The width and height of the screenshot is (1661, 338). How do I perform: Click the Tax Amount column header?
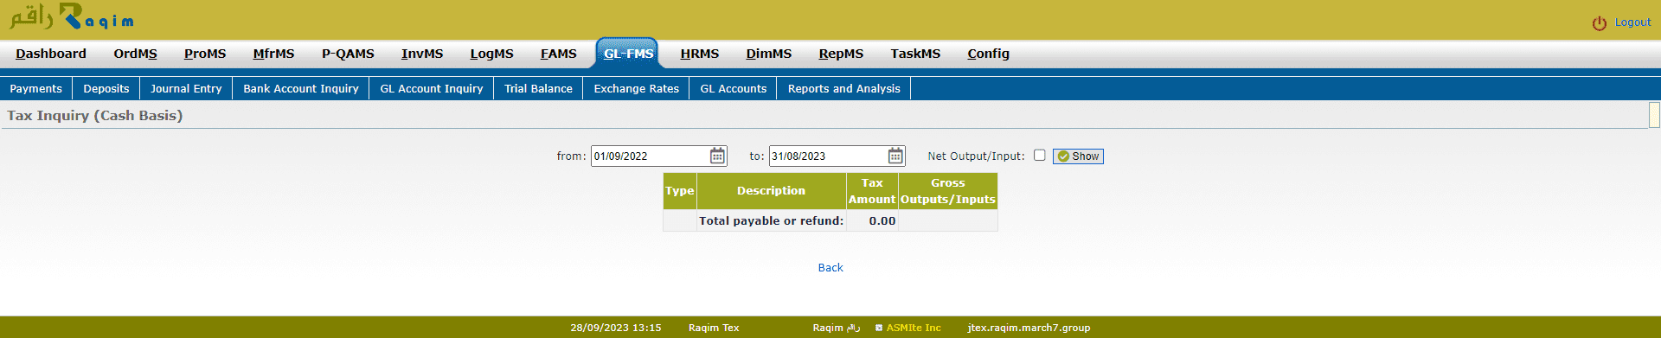coord(872,191)
